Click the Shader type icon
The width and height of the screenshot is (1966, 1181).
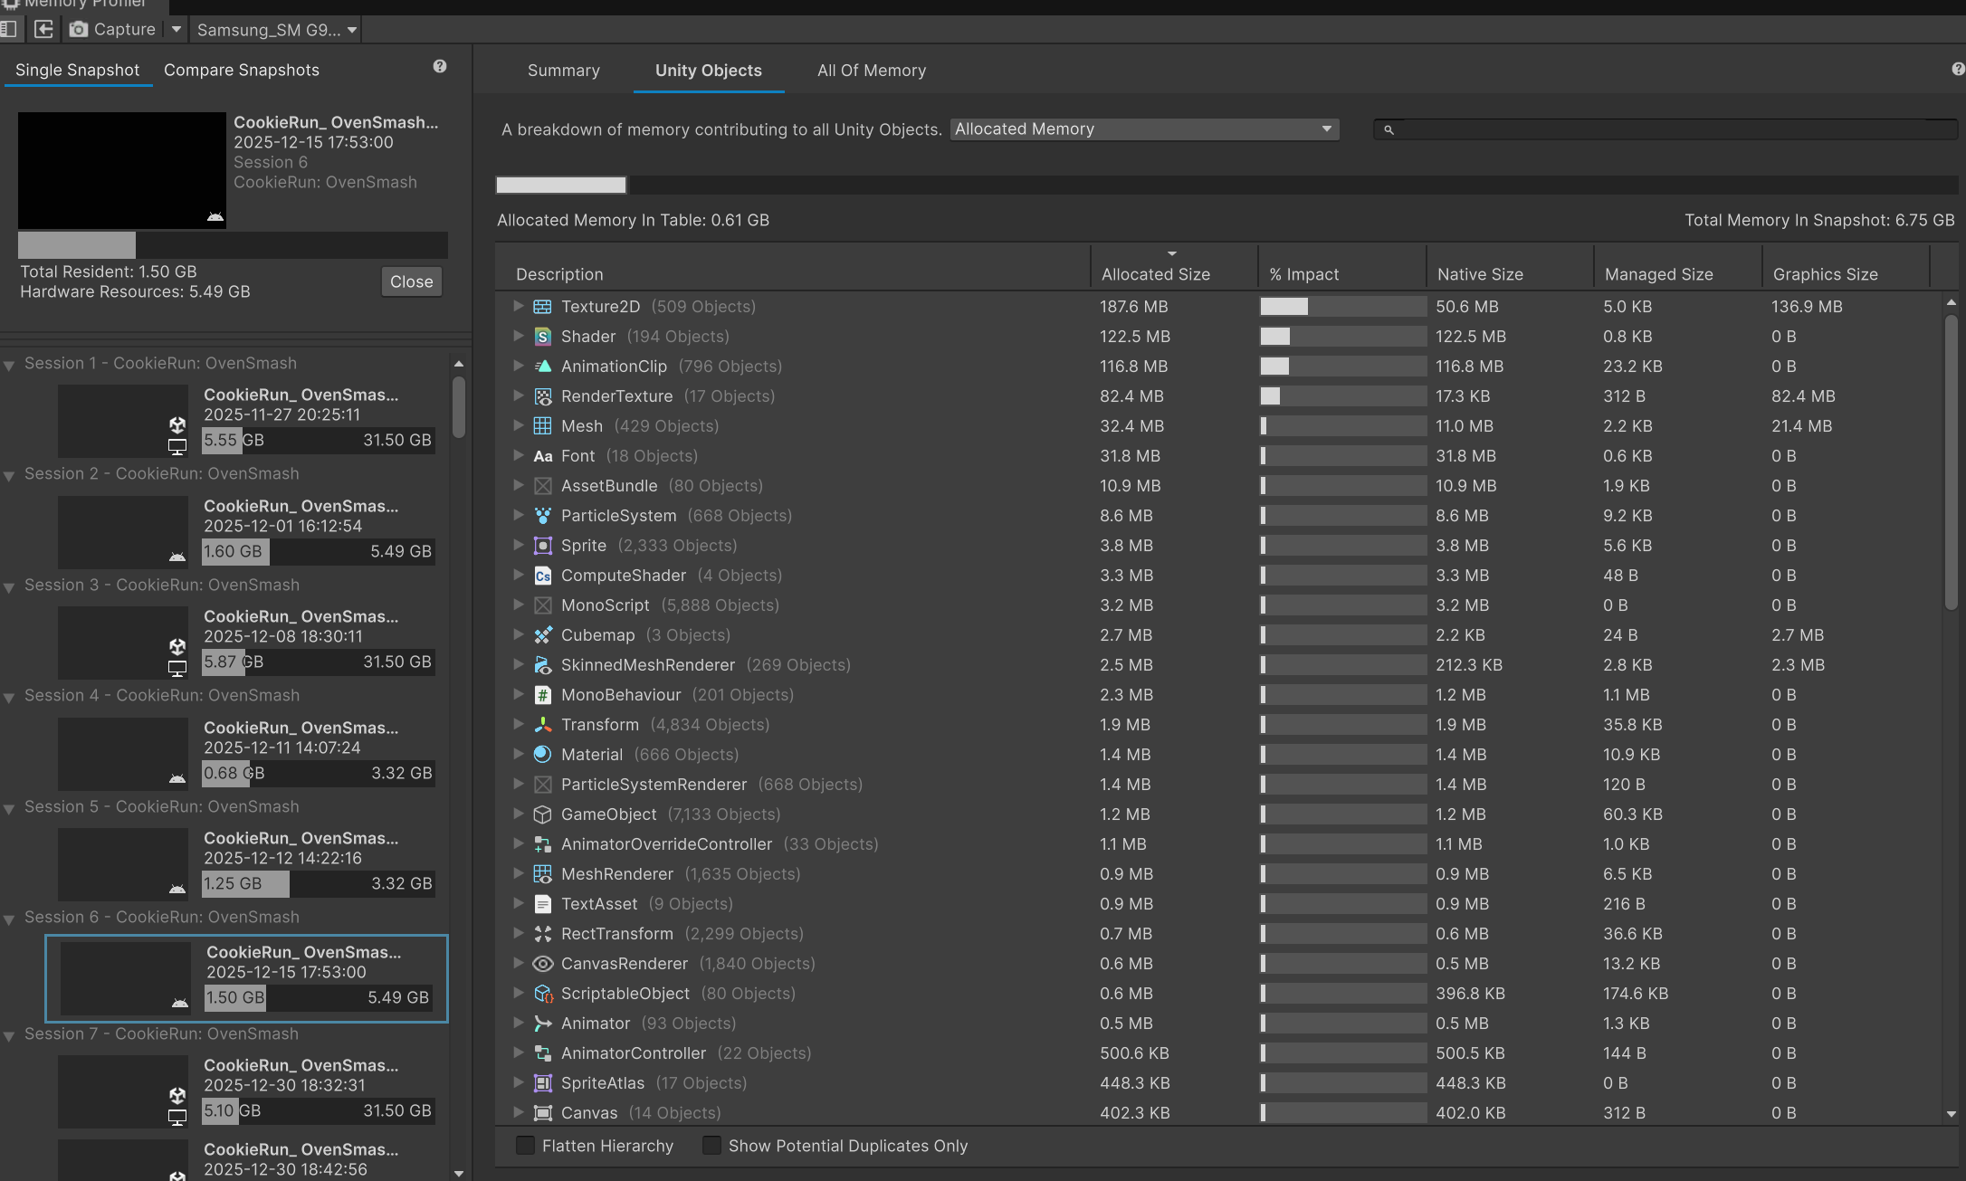542,337
